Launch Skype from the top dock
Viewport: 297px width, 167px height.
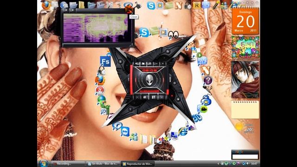click(151, 6)
